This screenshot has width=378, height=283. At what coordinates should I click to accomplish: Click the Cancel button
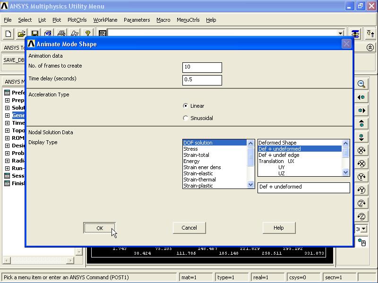tap(189, 228)
